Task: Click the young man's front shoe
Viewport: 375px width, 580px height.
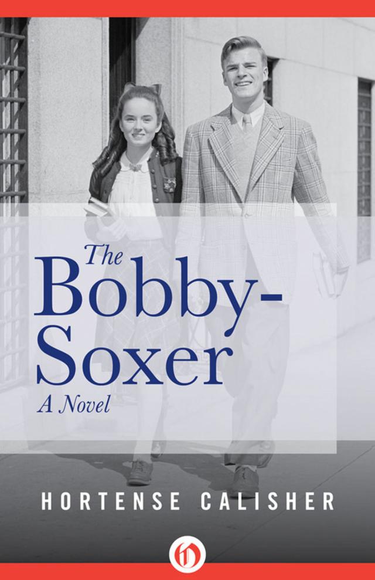Action: 245,479
